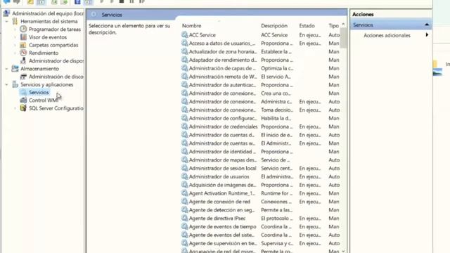Click the 'Crea una co...' description cell
The image size is (450, 253).
click(x=276, y=93)
